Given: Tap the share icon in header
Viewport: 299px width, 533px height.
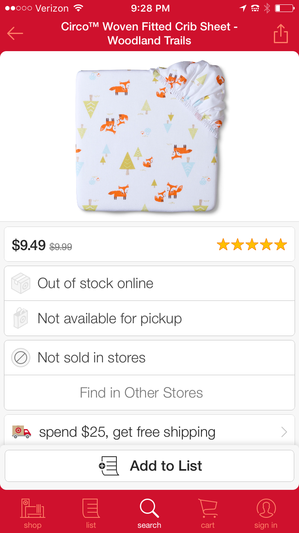Looking at the screenshot, I should click(x=281, y=34).
